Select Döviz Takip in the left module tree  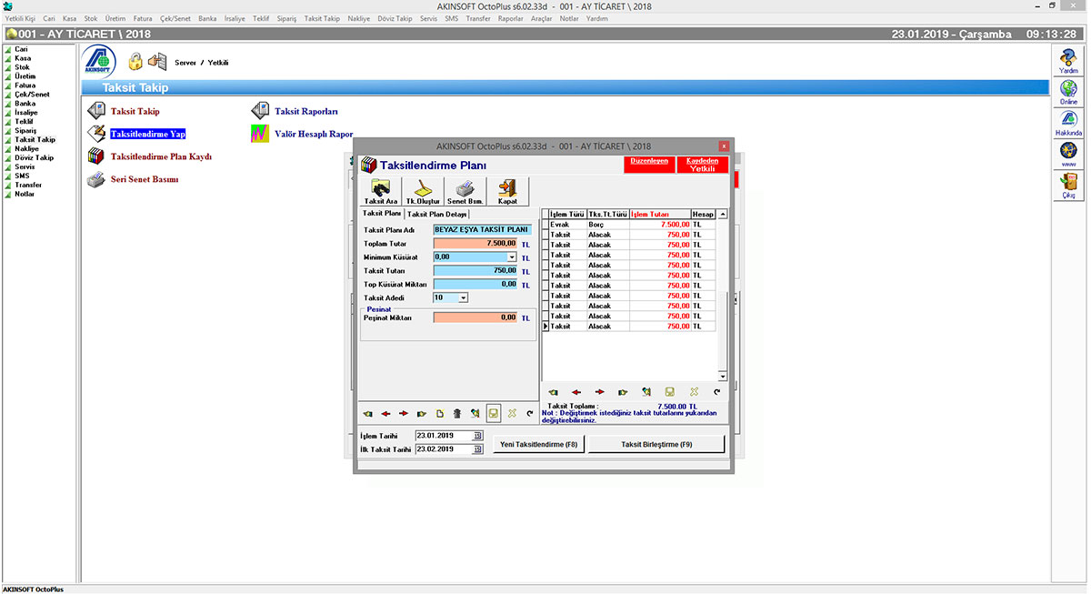point(34,158)
